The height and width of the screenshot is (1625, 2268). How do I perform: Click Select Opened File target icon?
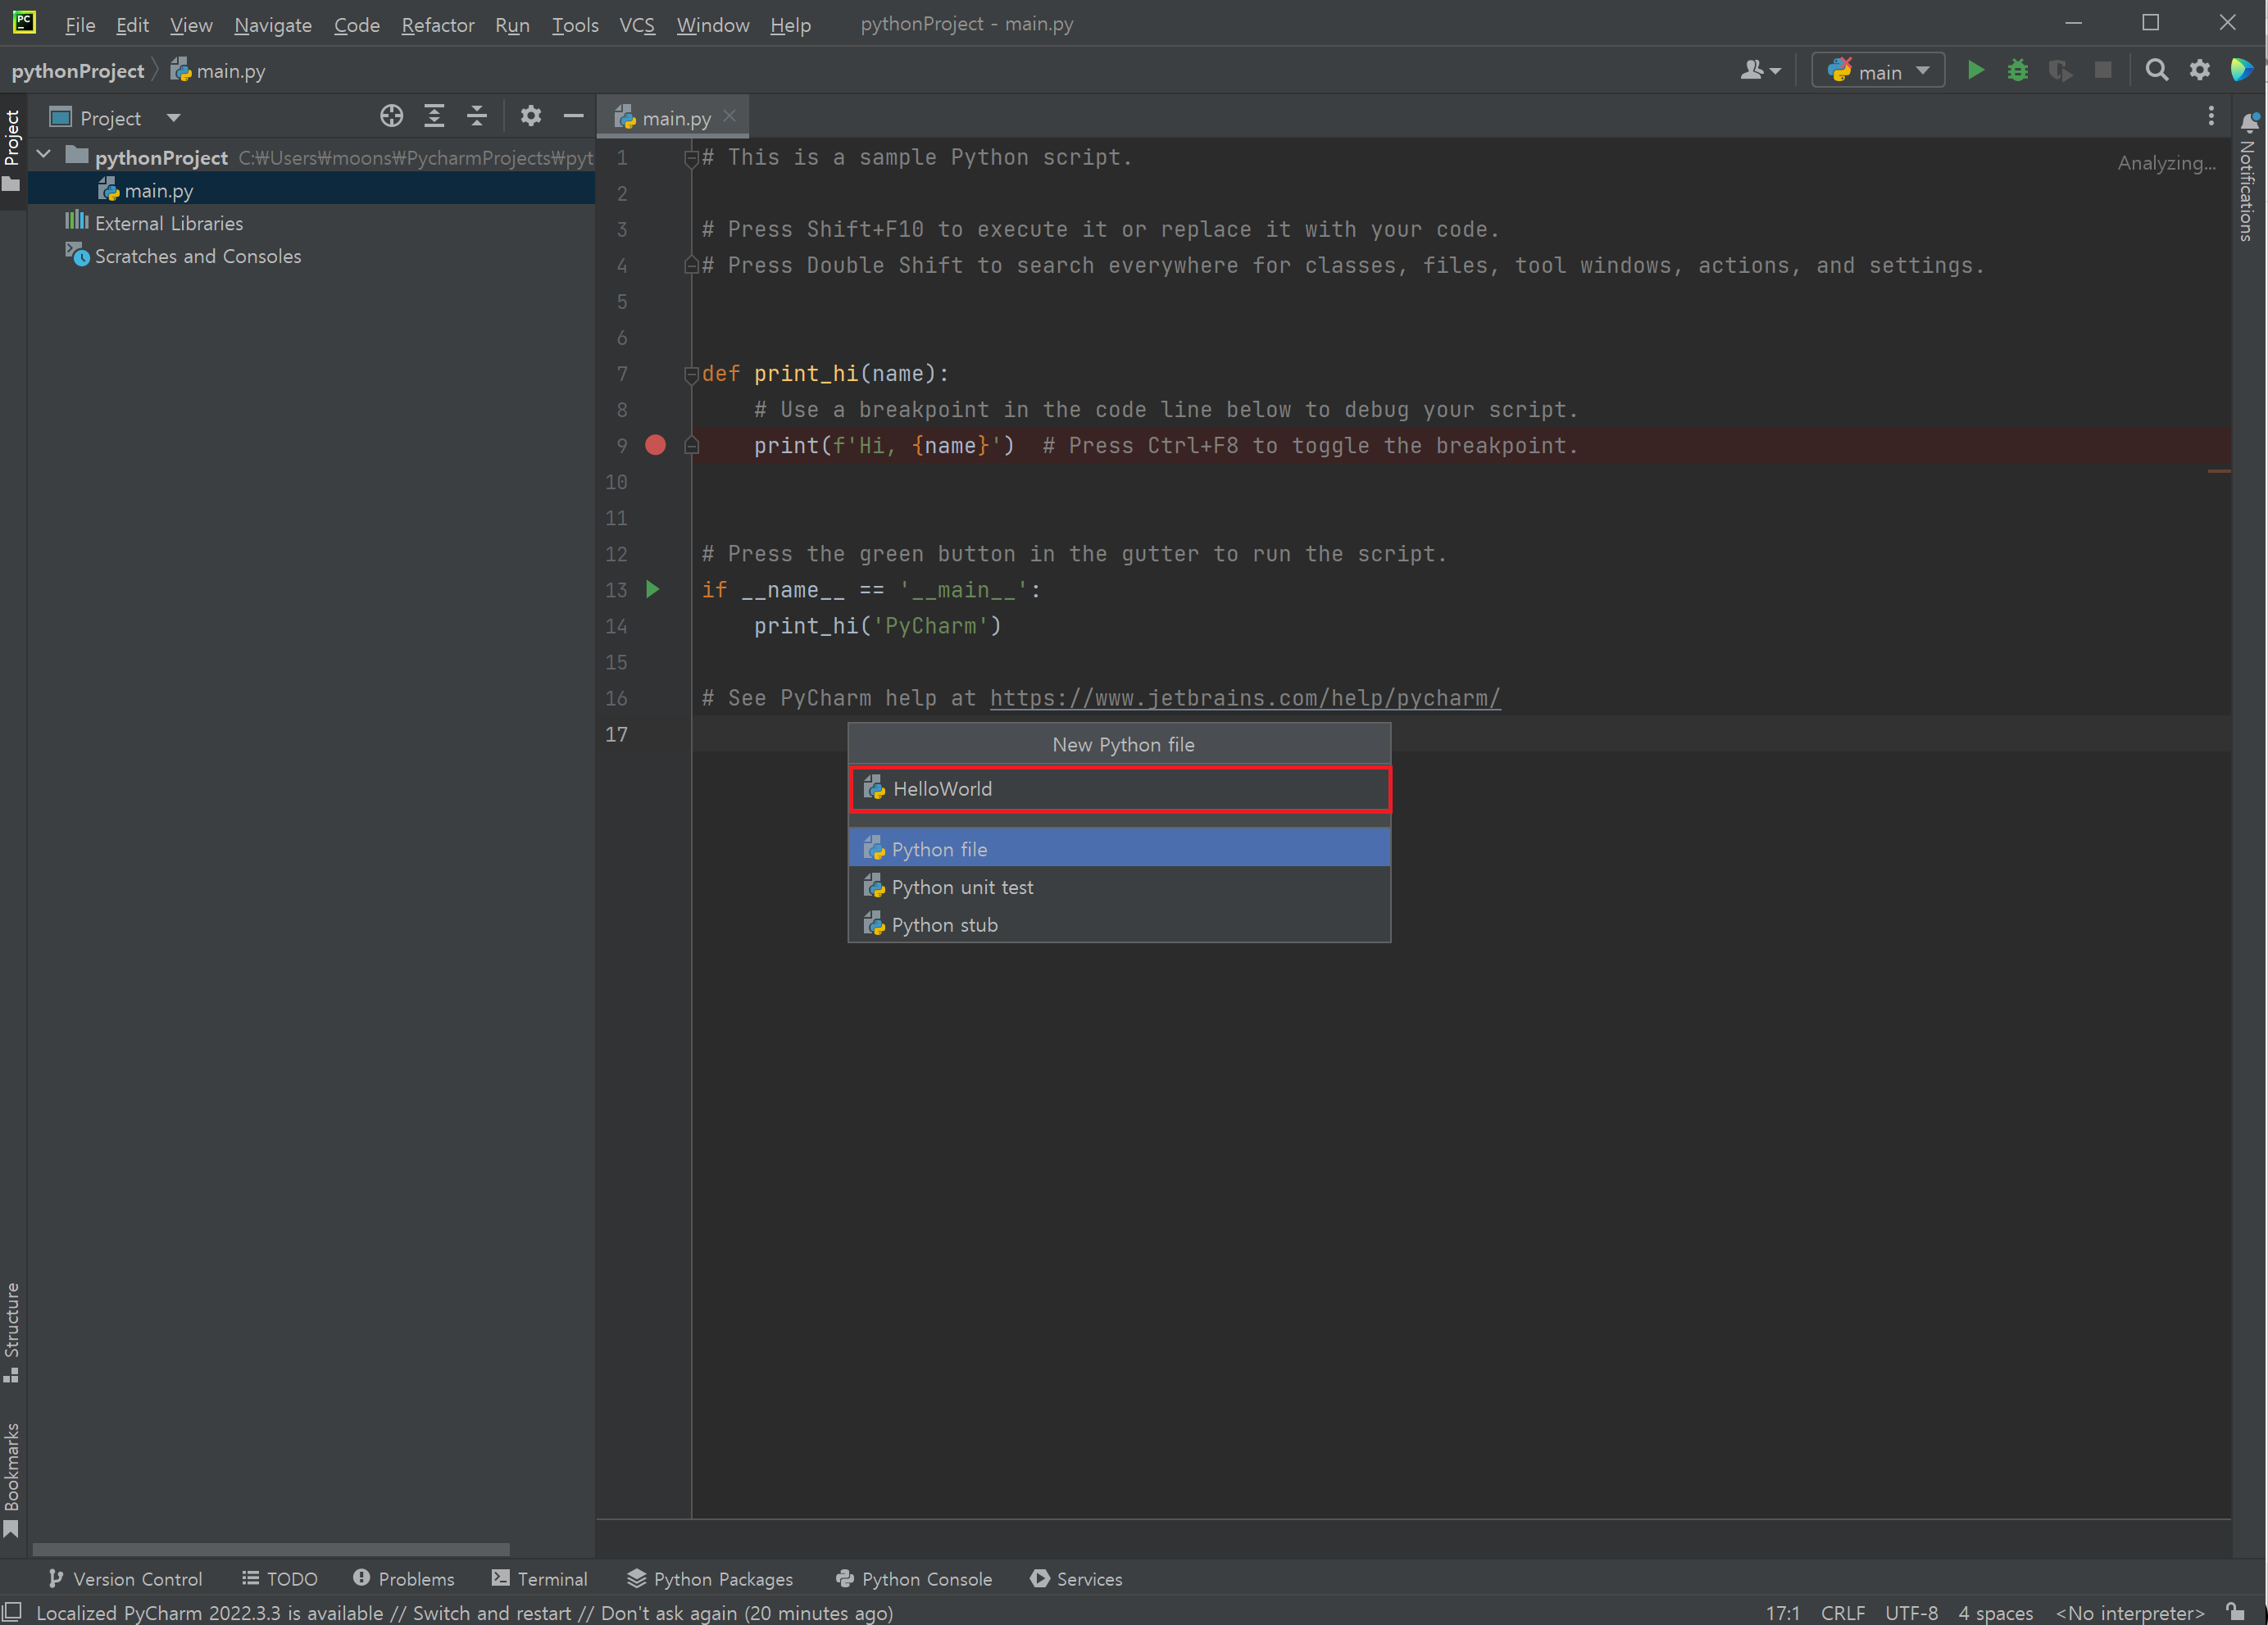tap(391, 117)
